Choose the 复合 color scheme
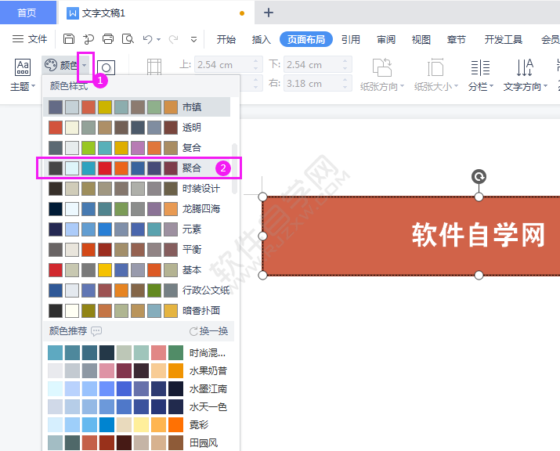This screenshot has width=560, height=451. 137,147
